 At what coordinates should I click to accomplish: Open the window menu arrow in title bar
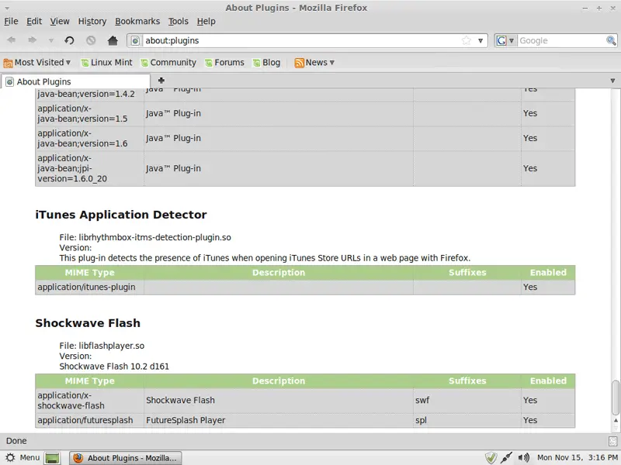click(7, 8)
